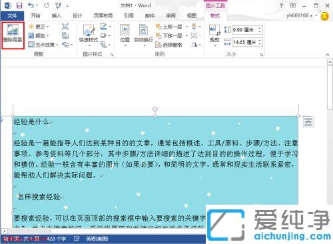Click the Crop (裁剪) tool icon
Viewport: 333px width, 244px height.
214,30
